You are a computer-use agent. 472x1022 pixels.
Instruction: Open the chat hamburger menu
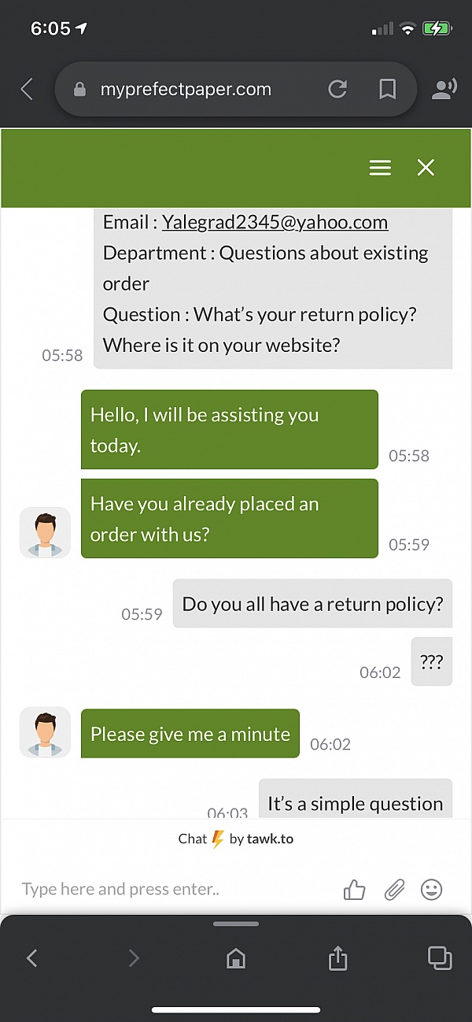click(380, 168)
